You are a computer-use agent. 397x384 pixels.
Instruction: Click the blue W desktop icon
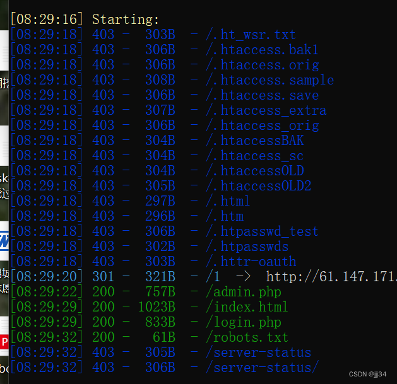click(x=4, y=240)
